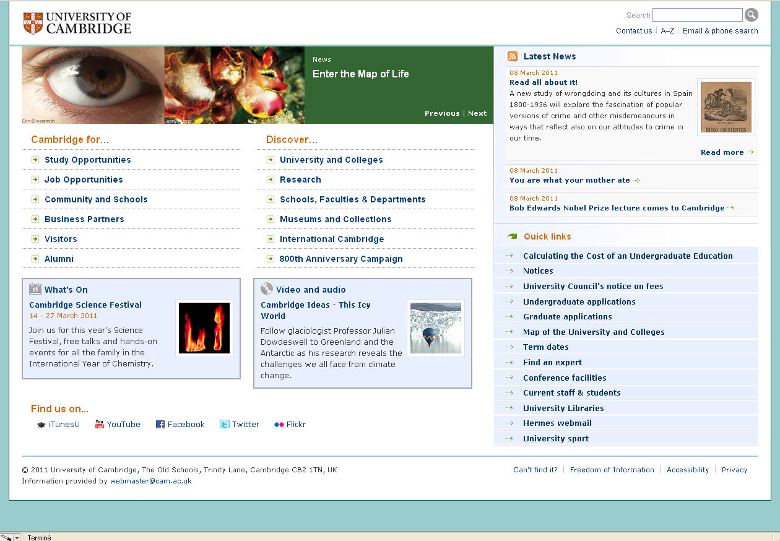
Task: Click the arrow bullet beside International Cambridge
Action: point(271,239)
